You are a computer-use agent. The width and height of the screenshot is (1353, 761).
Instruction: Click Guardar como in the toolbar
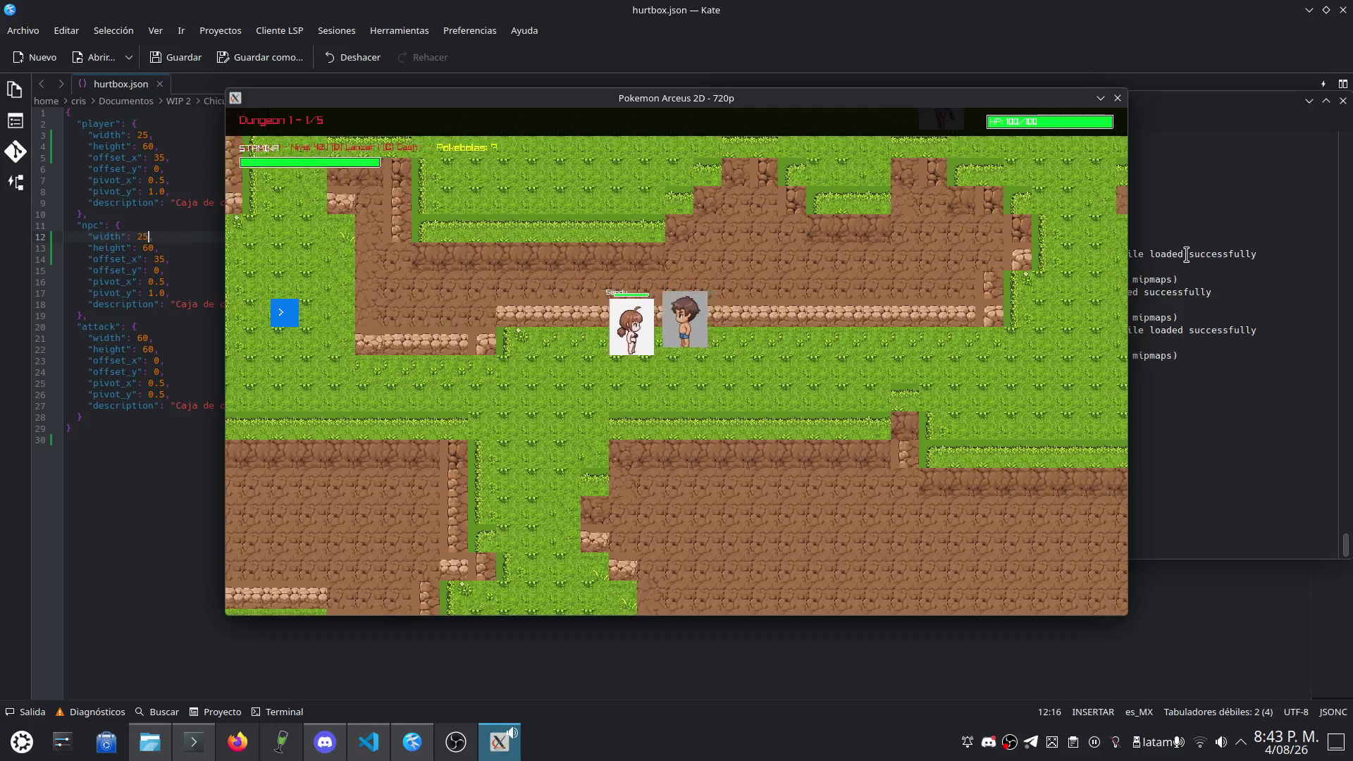pyautogui.click(x=259, y=57)
